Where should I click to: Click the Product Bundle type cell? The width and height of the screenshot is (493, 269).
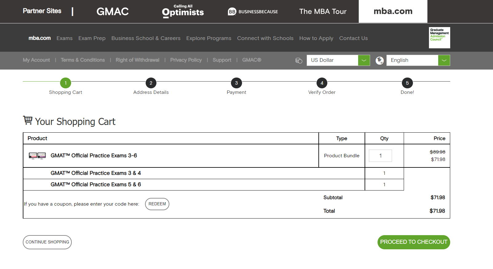[342, 156]
